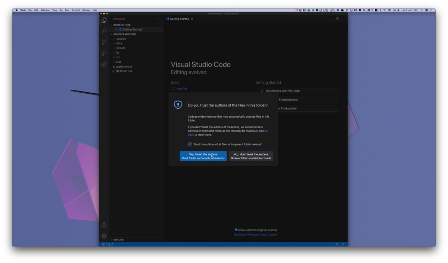Toggle Show welcome page on startup checkbox

236,230
